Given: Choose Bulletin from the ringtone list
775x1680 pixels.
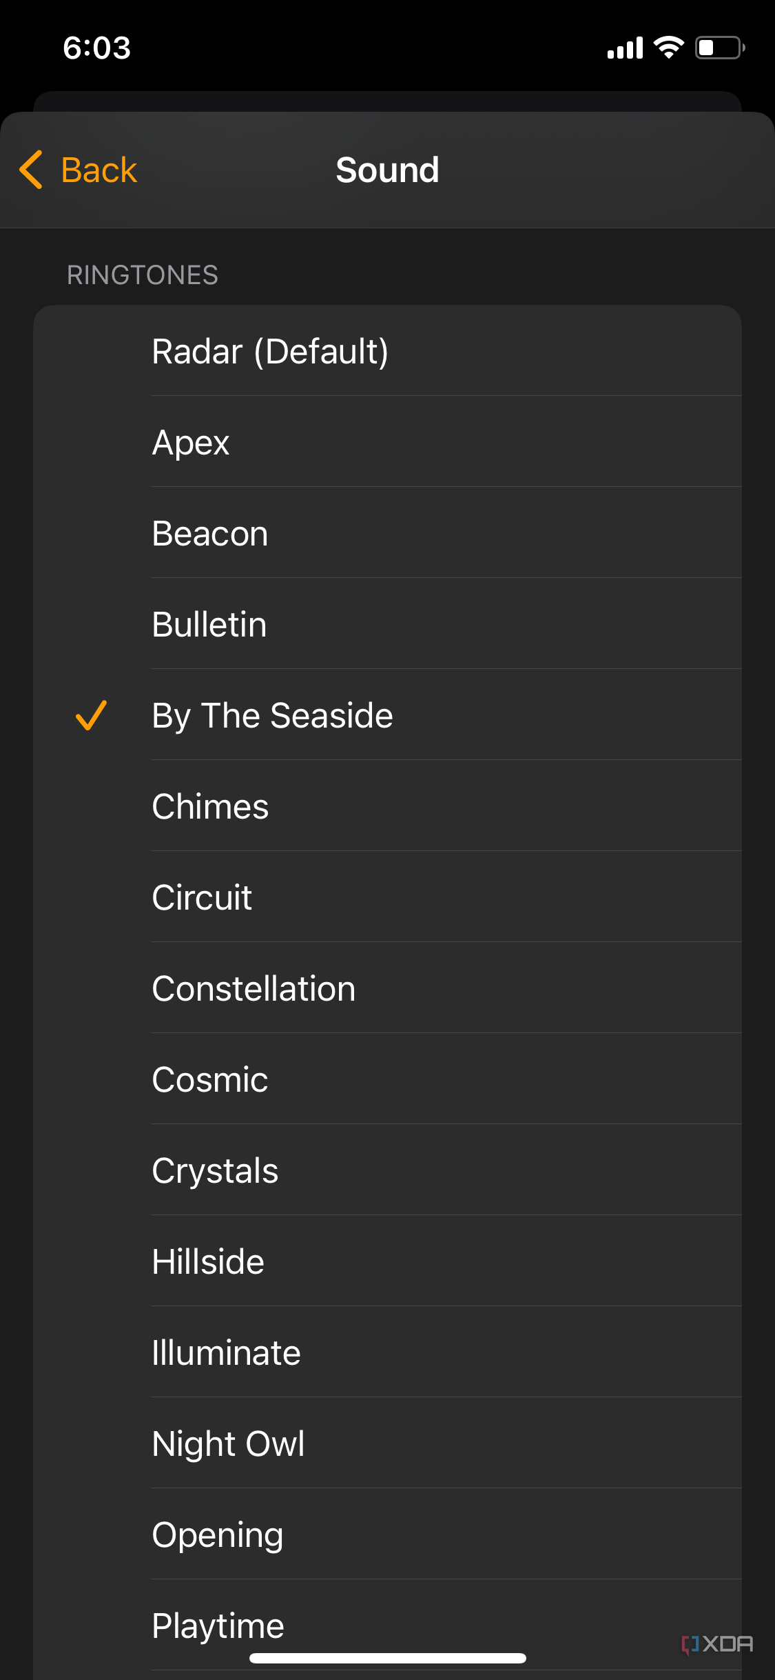Looking at the screenshot, I should click(x=209, y=625).
